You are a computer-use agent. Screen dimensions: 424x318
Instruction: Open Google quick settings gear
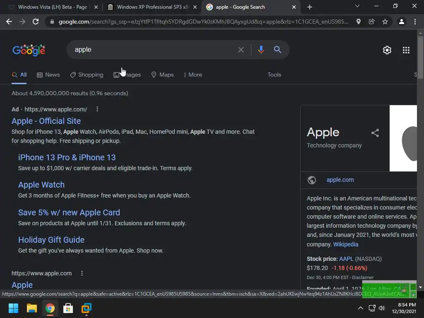[387, 50]
